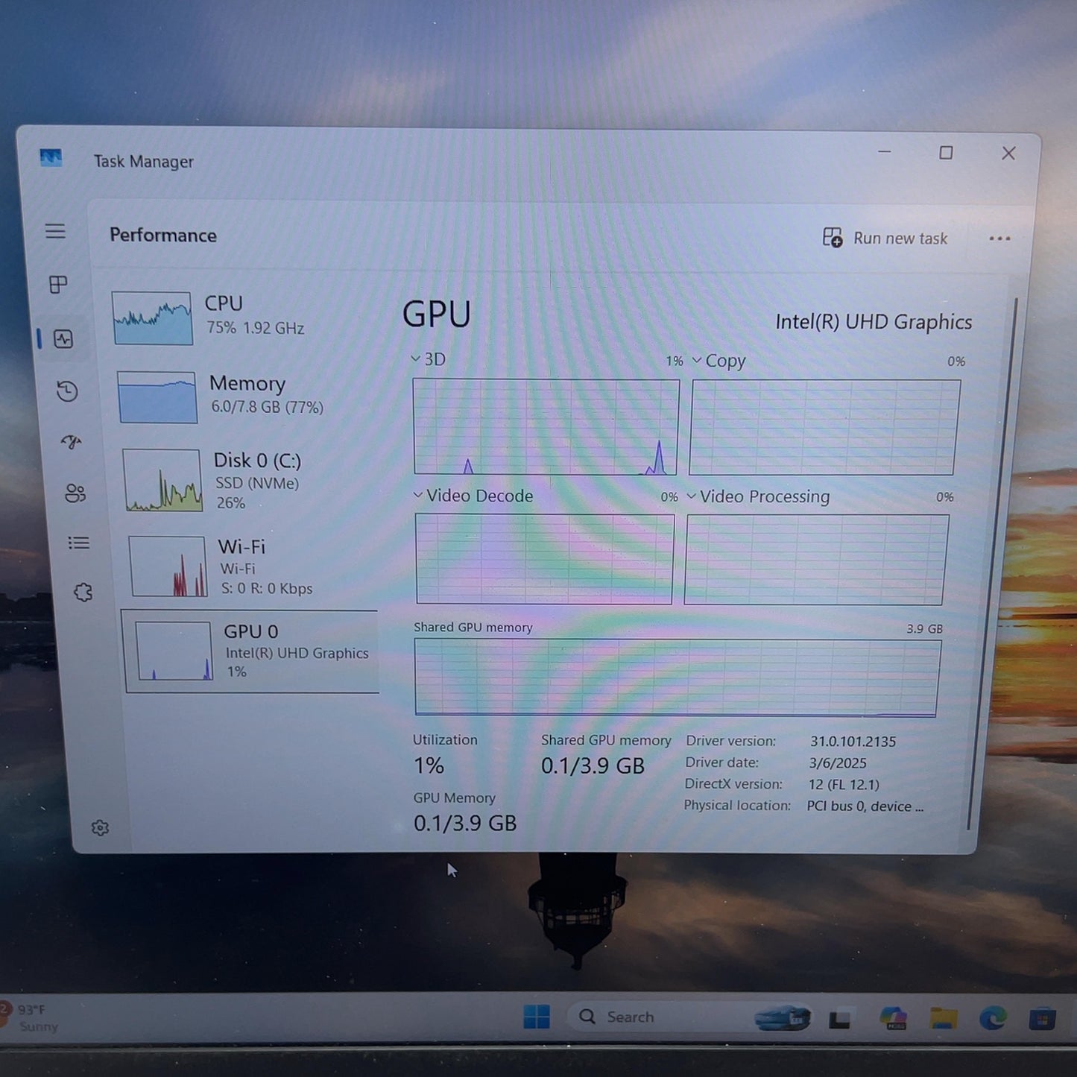Screen dimensions: 1077x1077
Task: Go to the Processes page icon
Action: [58, 284]
